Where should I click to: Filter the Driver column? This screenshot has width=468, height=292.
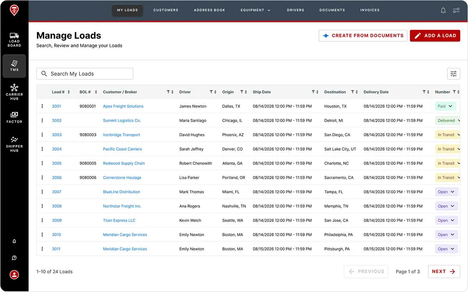211,92
